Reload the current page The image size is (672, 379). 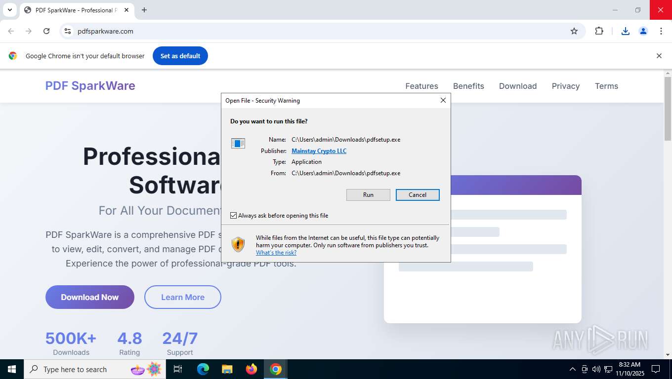pyautogui.click(x=46, y=31)
